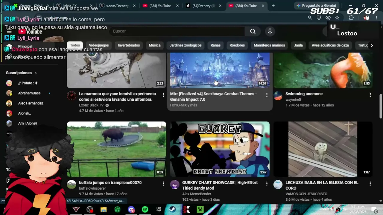Expand the Suscripciones section
Viewport: 383px width, 215px height.
pos(21,73)
